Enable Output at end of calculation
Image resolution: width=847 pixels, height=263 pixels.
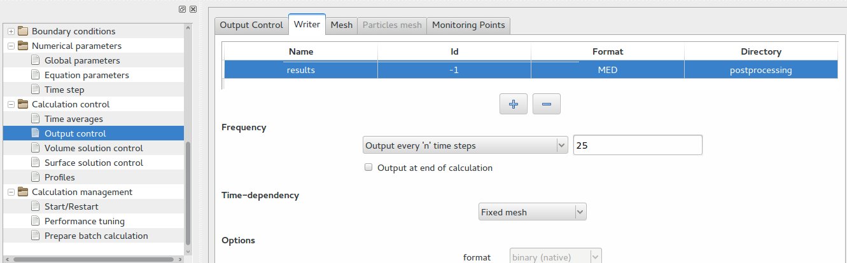click(368, 168)
